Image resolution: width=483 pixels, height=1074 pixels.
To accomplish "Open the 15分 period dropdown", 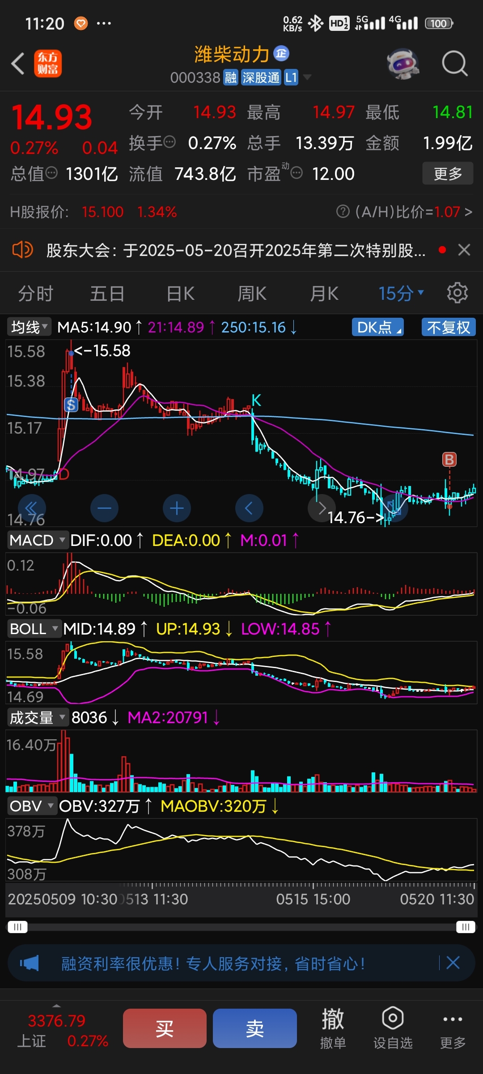I will 401,294.
